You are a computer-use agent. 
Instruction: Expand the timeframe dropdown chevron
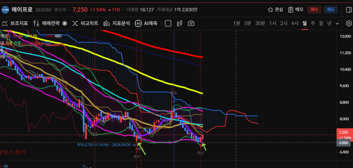(x=337, y=23)
